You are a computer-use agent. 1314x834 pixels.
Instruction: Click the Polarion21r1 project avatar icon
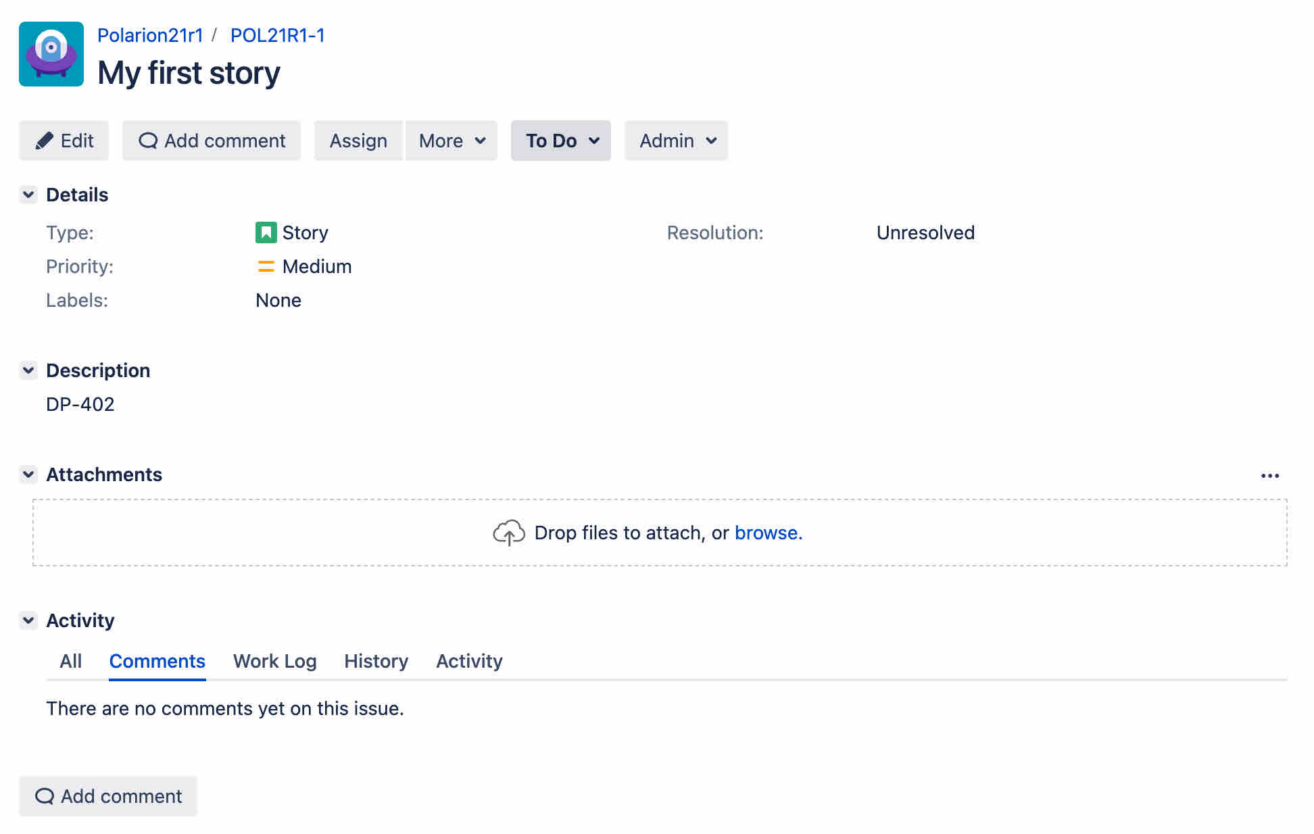(x=51, y=54)
